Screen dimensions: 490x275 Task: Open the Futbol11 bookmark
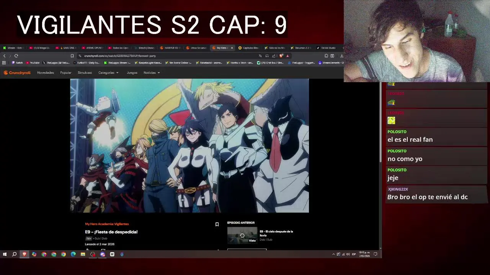86,63
